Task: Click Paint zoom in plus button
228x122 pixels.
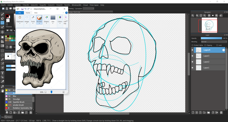Action: coord(64,92)
